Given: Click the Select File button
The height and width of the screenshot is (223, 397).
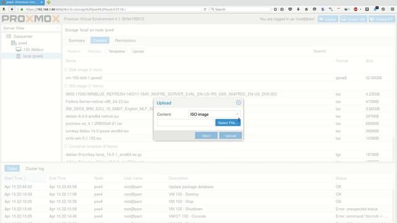Looking at the screenshot, I should pos(228,123).
